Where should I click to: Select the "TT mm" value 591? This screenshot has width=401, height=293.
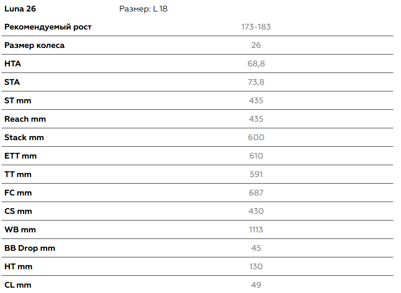click(256, 175)
